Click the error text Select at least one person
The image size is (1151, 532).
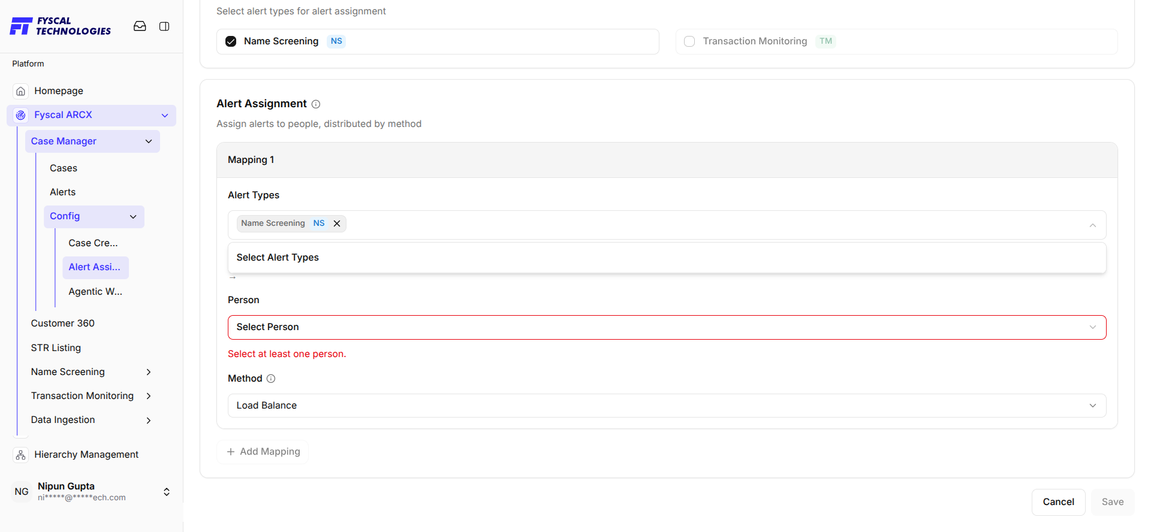pos(287,354)
